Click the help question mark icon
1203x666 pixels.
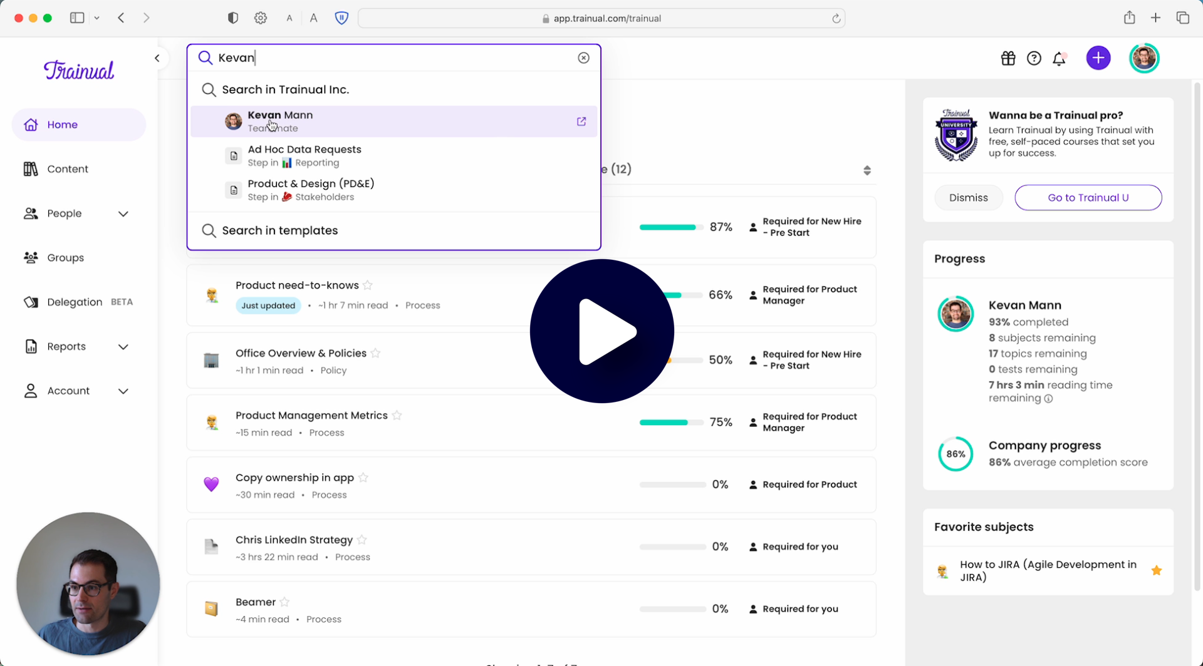point(1034,58)
